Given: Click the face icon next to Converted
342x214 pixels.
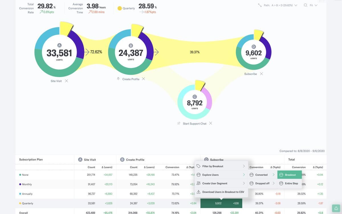Looking at the screenshot, I should coord(251,175).
